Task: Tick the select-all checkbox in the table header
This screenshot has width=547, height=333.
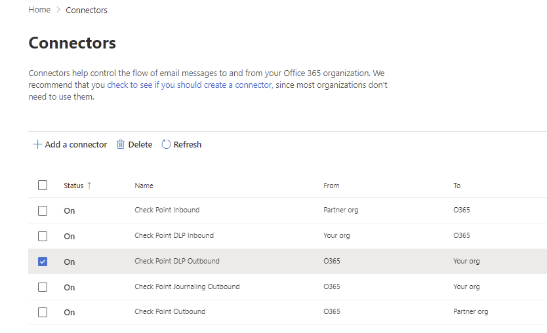Action: (43, 185)
